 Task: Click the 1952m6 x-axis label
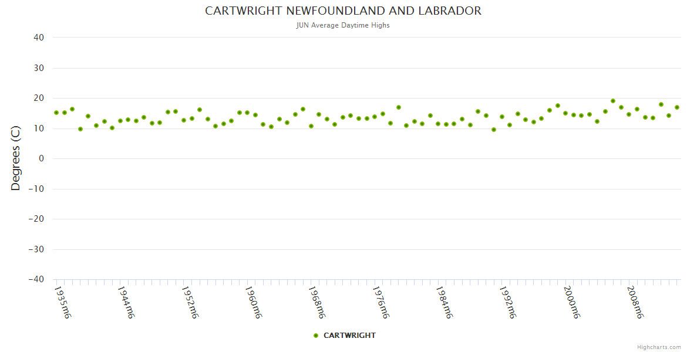click(x=190, y=302)
